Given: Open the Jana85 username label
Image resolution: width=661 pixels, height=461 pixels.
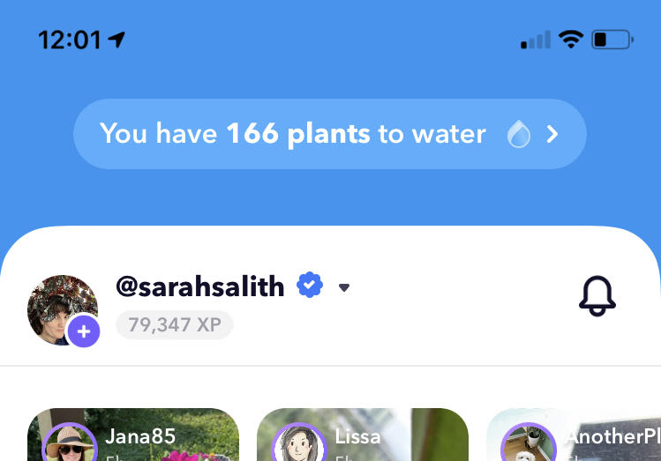Looking at the screenshot, I should coord(140,436).
